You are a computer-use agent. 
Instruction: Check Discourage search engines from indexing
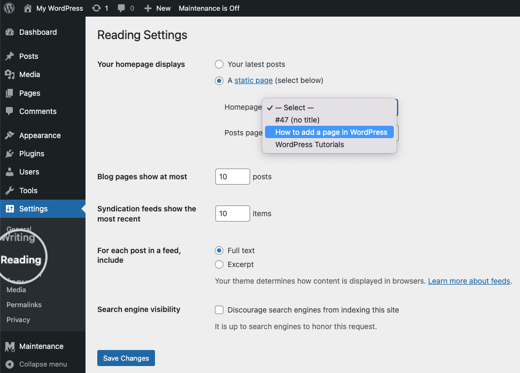coord(219,310)
